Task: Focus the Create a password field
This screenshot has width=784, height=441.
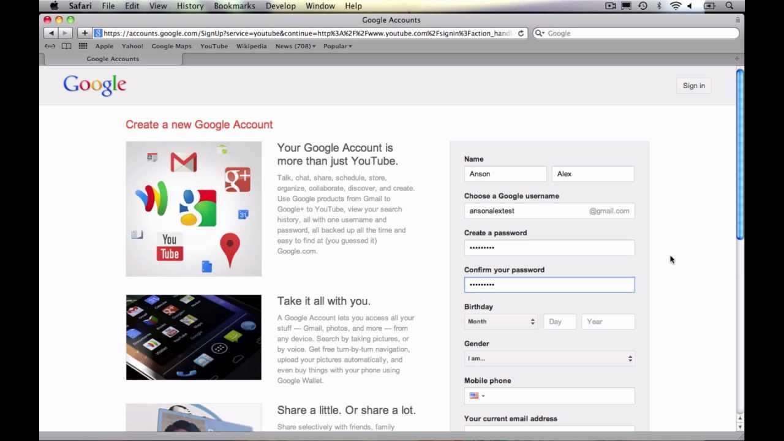Action: click(549, 247)
